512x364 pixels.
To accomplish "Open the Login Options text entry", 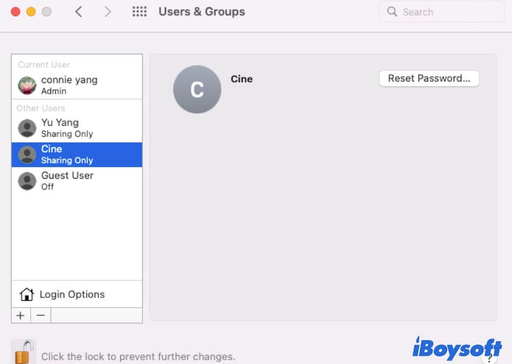I will tap(72, 295).
